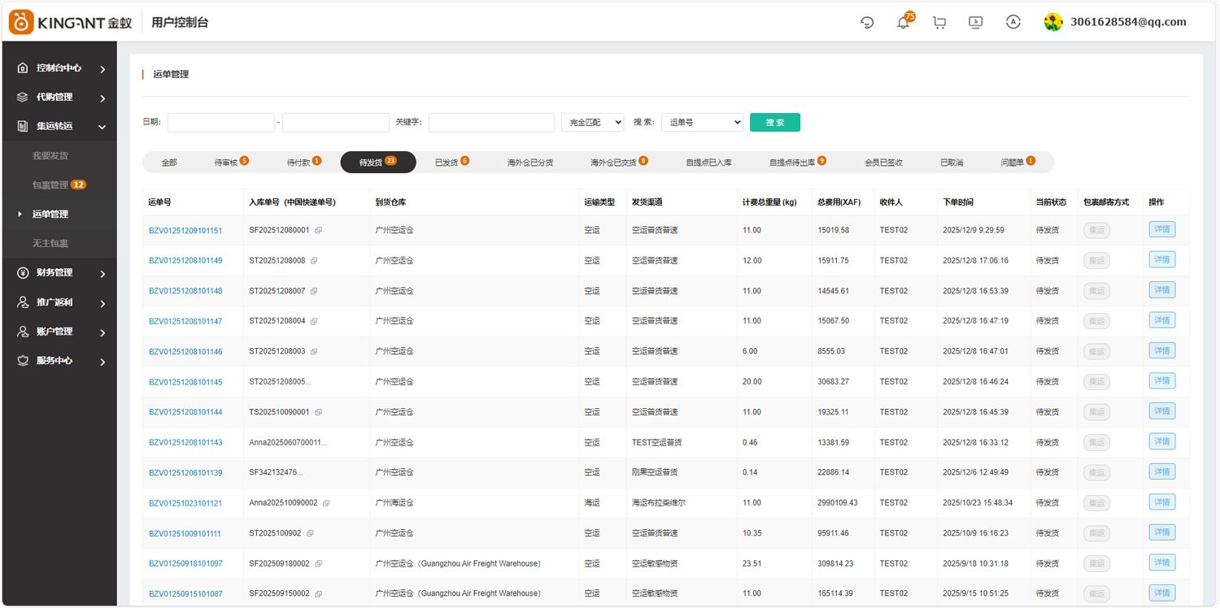Copy inbound number ST20251208008 via copy icon
This screenshot has width=1220, height=608.
pyautogui.click(x=314, y=261)
